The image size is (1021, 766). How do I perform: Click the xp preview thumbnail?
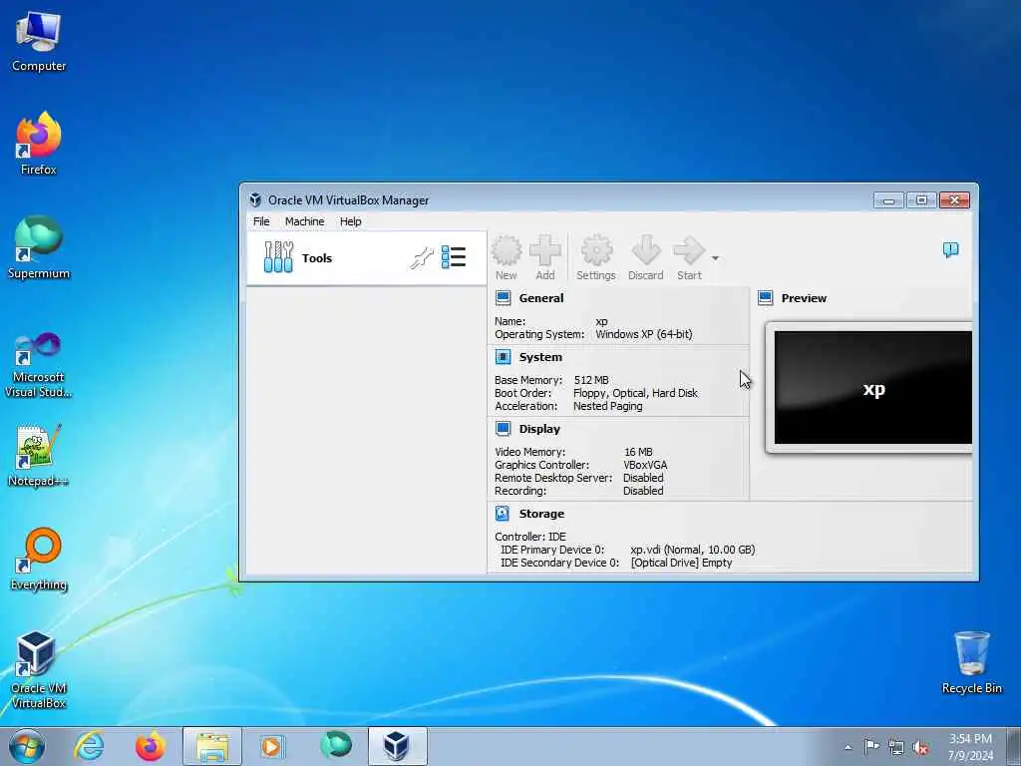tap(872, 388)
